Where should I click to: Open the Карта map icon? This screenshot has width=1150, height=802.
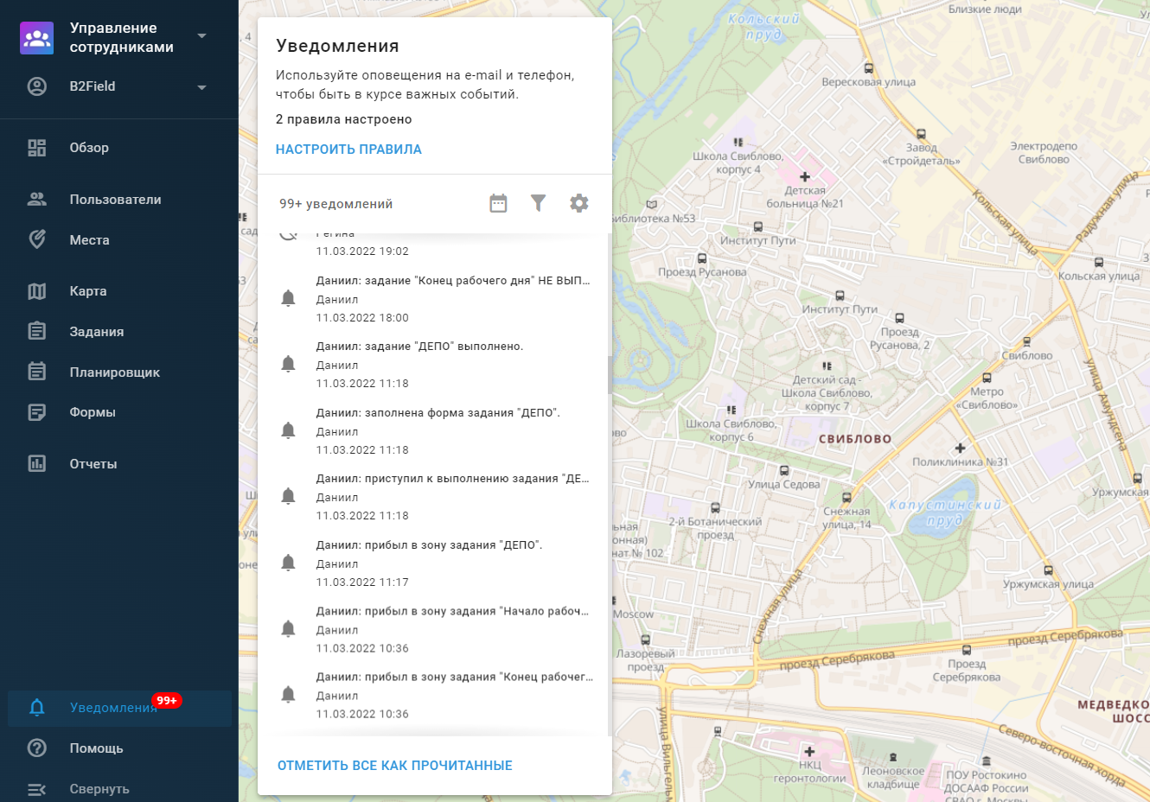[37, 291]
